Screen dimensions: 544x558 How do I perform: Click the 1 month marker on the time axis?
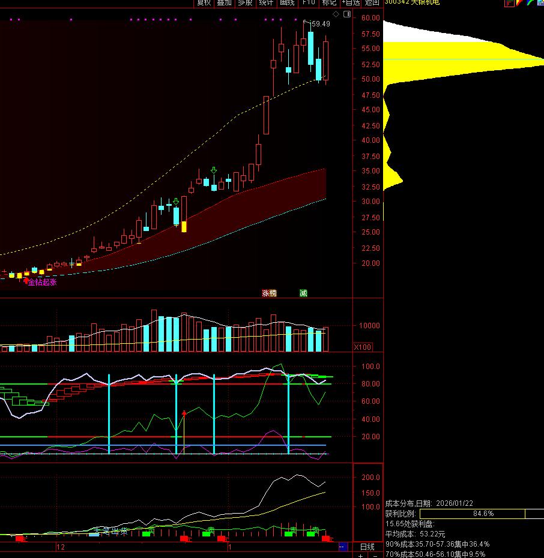click(230, 547)
